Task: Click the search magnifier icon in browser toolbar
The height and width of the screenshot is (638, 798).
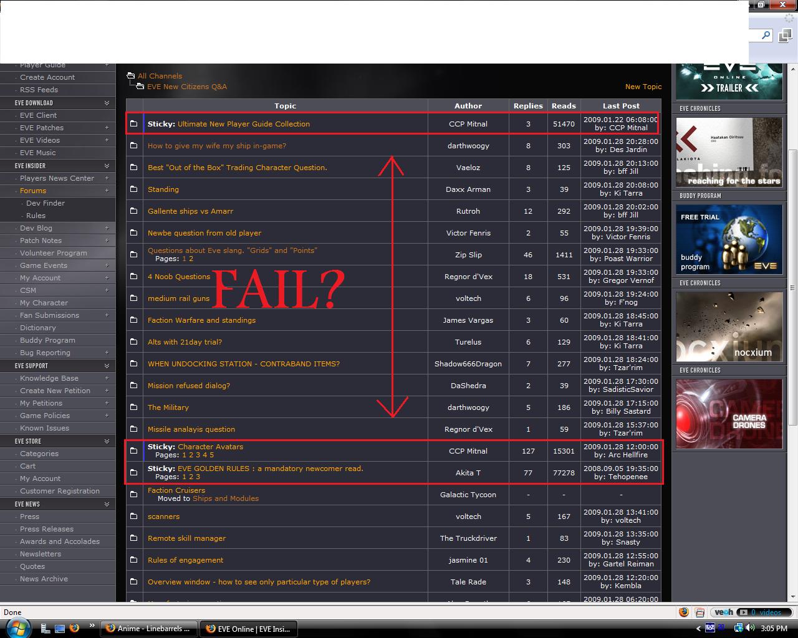Action: [x=766, y=36]
